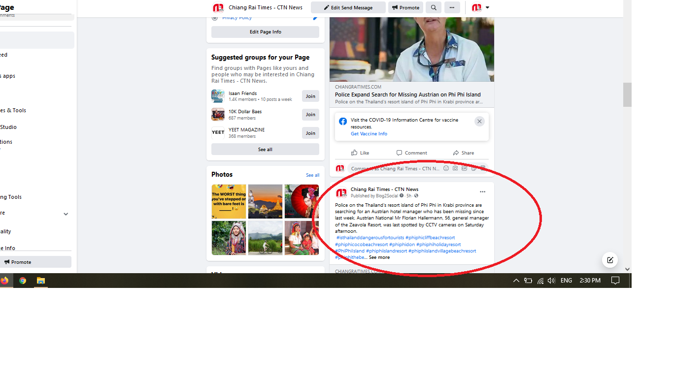Click Chiang Rai Times post author name
The image size is (673, 378).
(384, 189)
